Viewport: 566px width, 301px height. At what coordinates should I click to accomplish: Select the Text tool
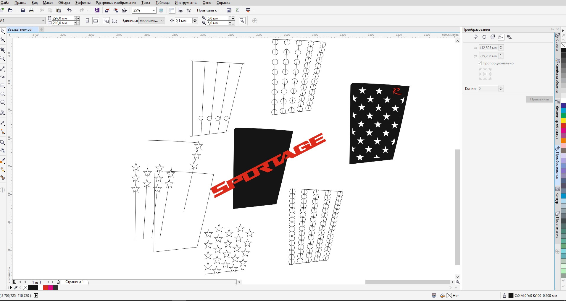(x=3, y=113)
